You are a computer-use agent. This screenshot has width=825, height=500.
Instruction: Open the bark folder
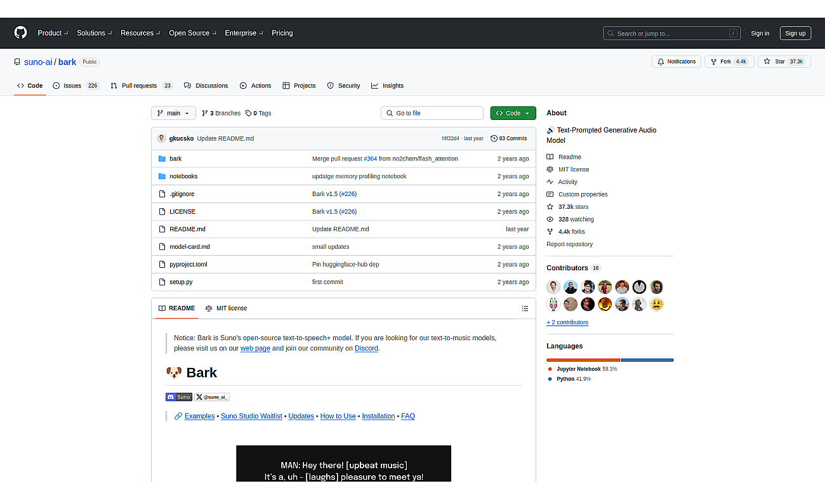(175, 159)
